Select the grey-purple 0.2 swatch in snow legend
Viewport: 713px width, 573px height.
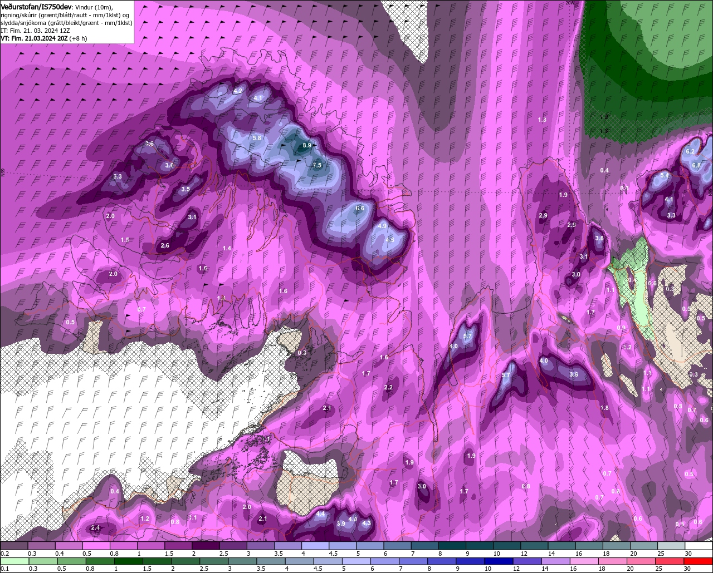coord(14,546)
